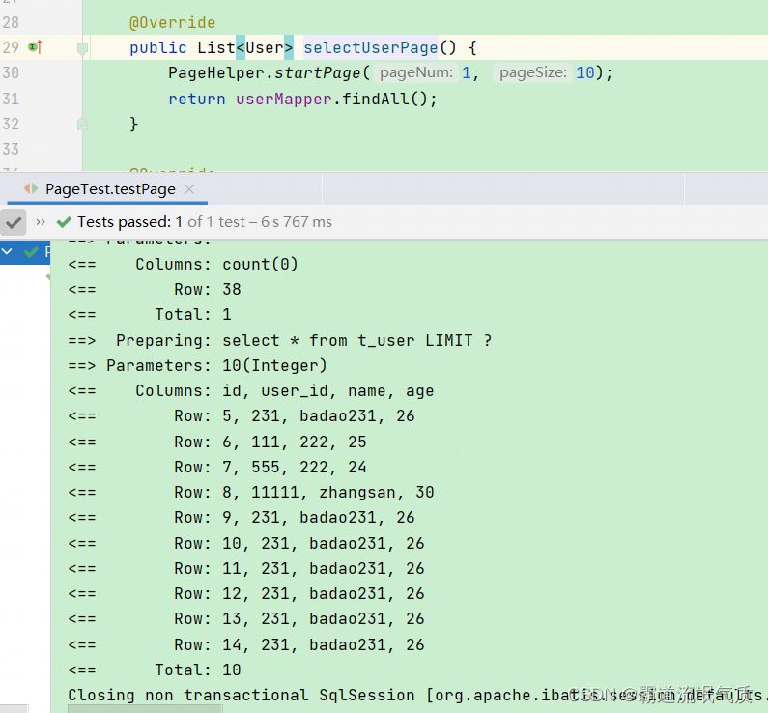
Task: Click the fold end marker on line 32
Action: [x=82, y=124]
